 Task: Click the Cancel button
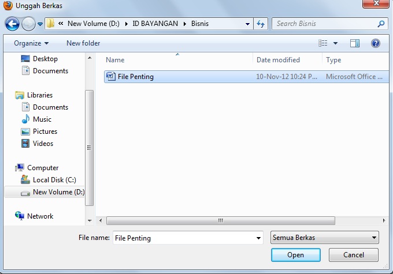[353, 255]
